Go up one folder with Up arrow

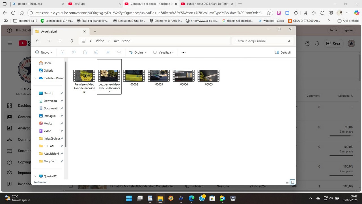pyautogui.click(x=60, y=41)
